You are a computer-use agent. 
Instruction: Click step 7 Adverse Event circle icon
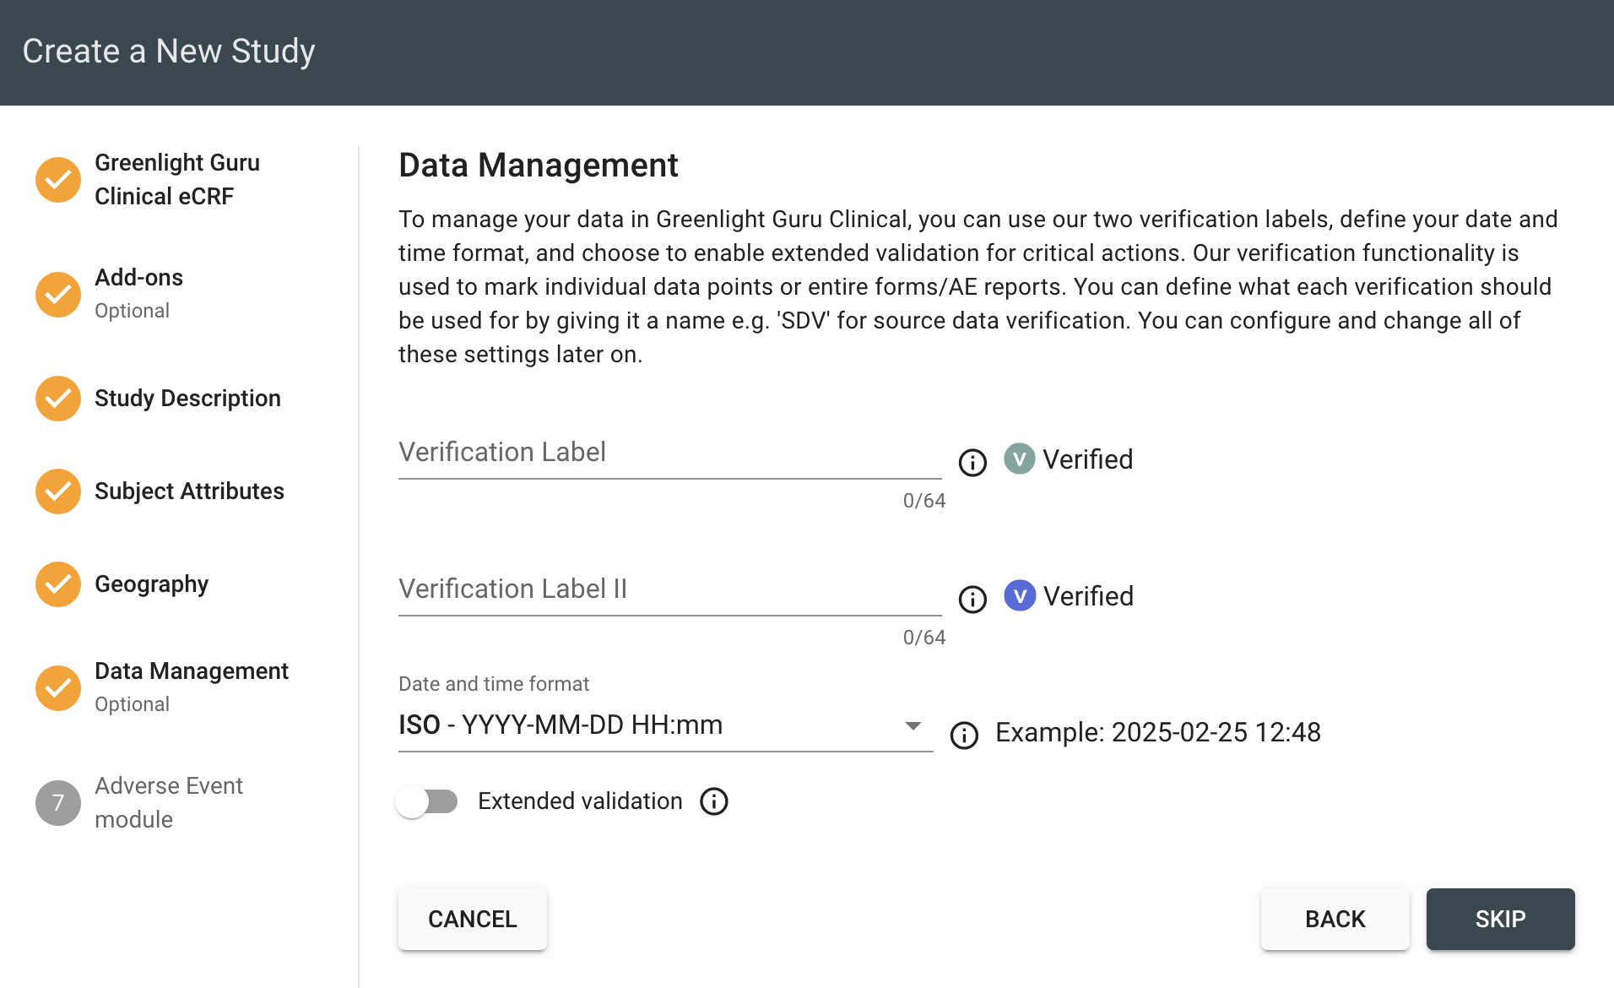(x=58, y=802)
